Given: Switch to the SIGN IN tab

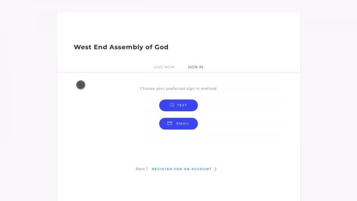Looking at the screenshot, I should pos(195,67).
